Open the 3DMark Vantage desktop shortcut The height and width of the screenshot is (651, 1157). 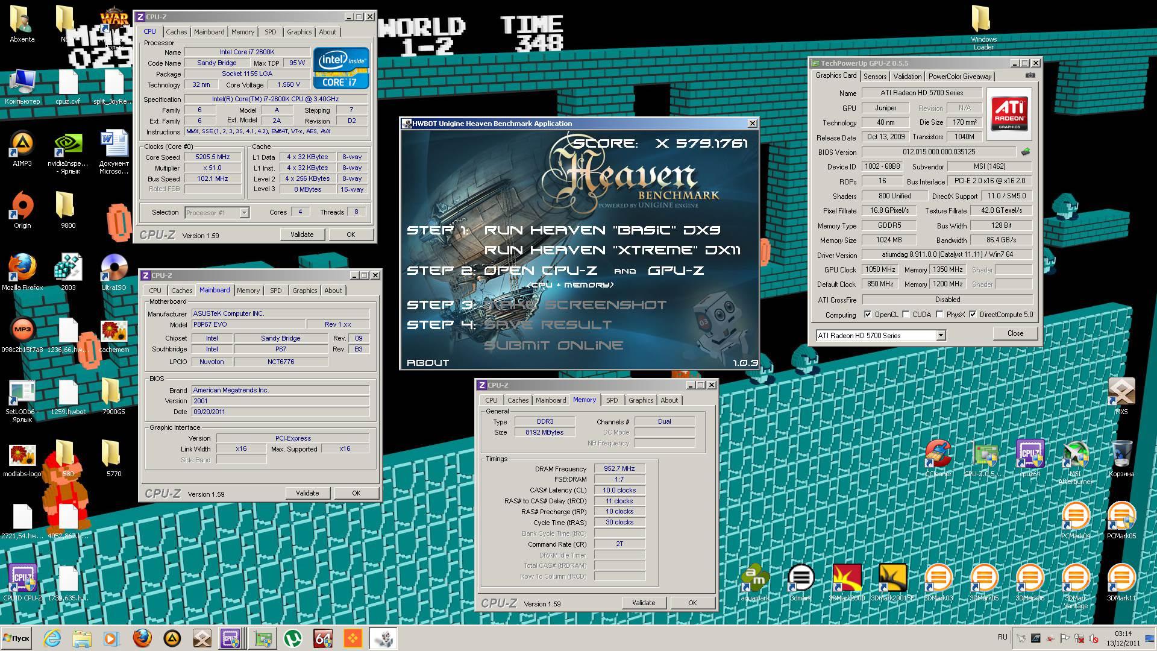[x=1076, y=587]
